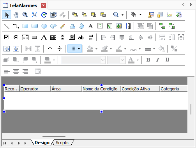Click the fill color bucket tool

(x=90, y=49)
